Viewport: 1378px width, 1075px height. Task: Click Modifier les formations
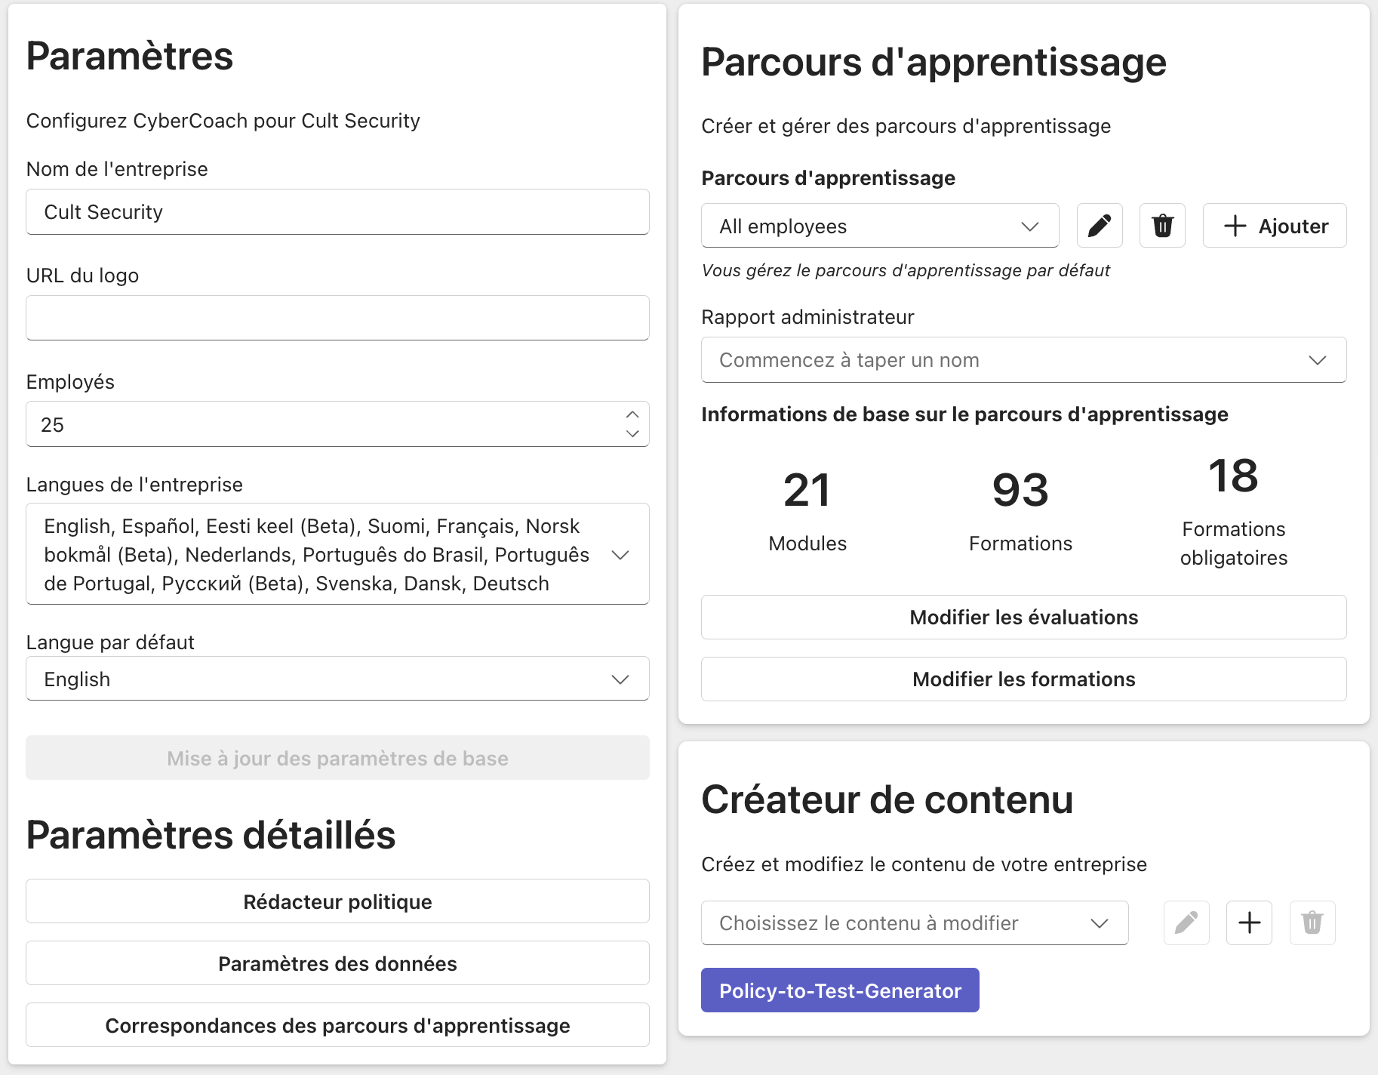[x=1023, y=679]
